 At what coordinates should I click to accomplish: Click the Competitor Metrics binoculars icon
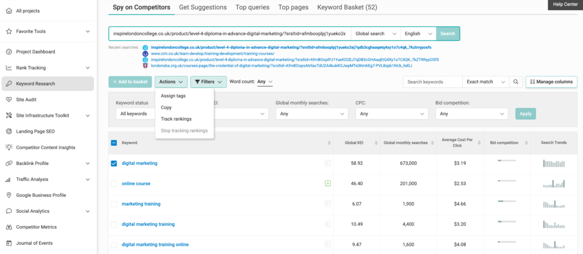tap(9, 227)
